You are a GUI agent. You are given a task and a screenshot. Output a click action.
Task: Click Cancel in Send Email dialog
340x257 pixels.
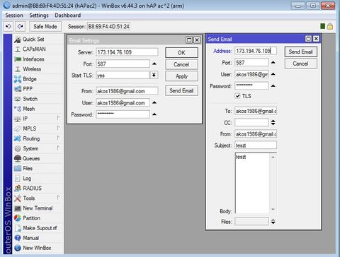(x=300, y=64)
